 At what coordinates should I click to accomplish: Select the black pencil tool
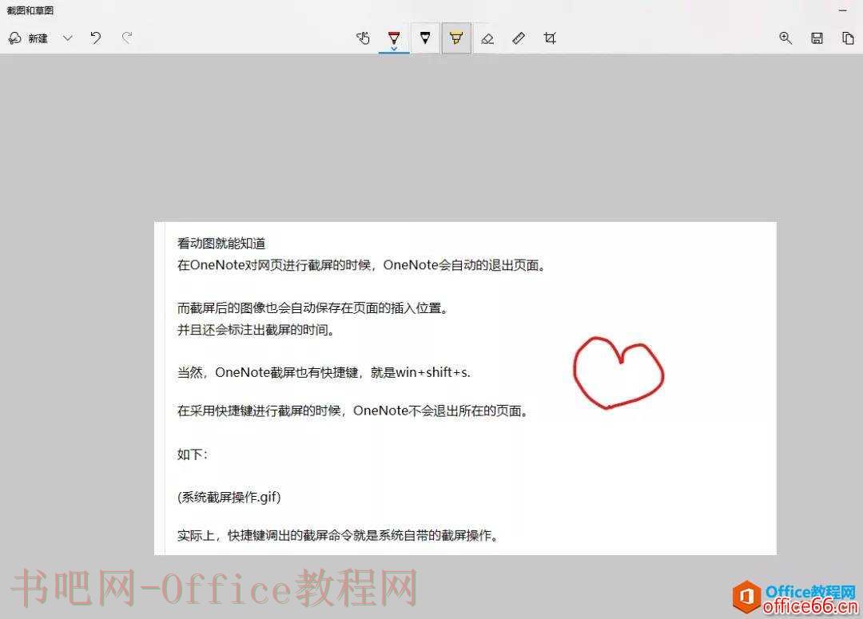point(425,38)
